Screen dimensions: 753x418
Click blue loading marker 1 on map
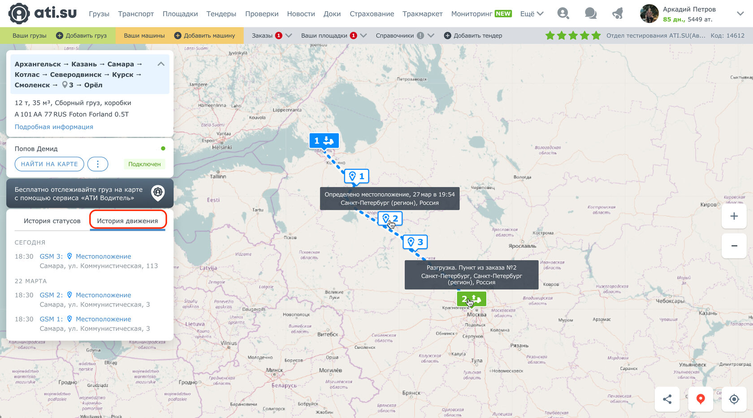click(x=324, y=141)
